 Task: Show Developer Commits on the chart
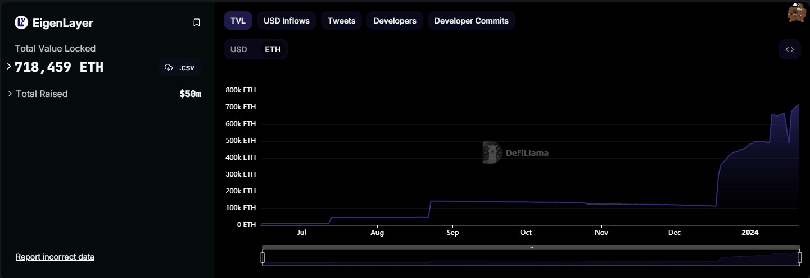tap(471, 21)
